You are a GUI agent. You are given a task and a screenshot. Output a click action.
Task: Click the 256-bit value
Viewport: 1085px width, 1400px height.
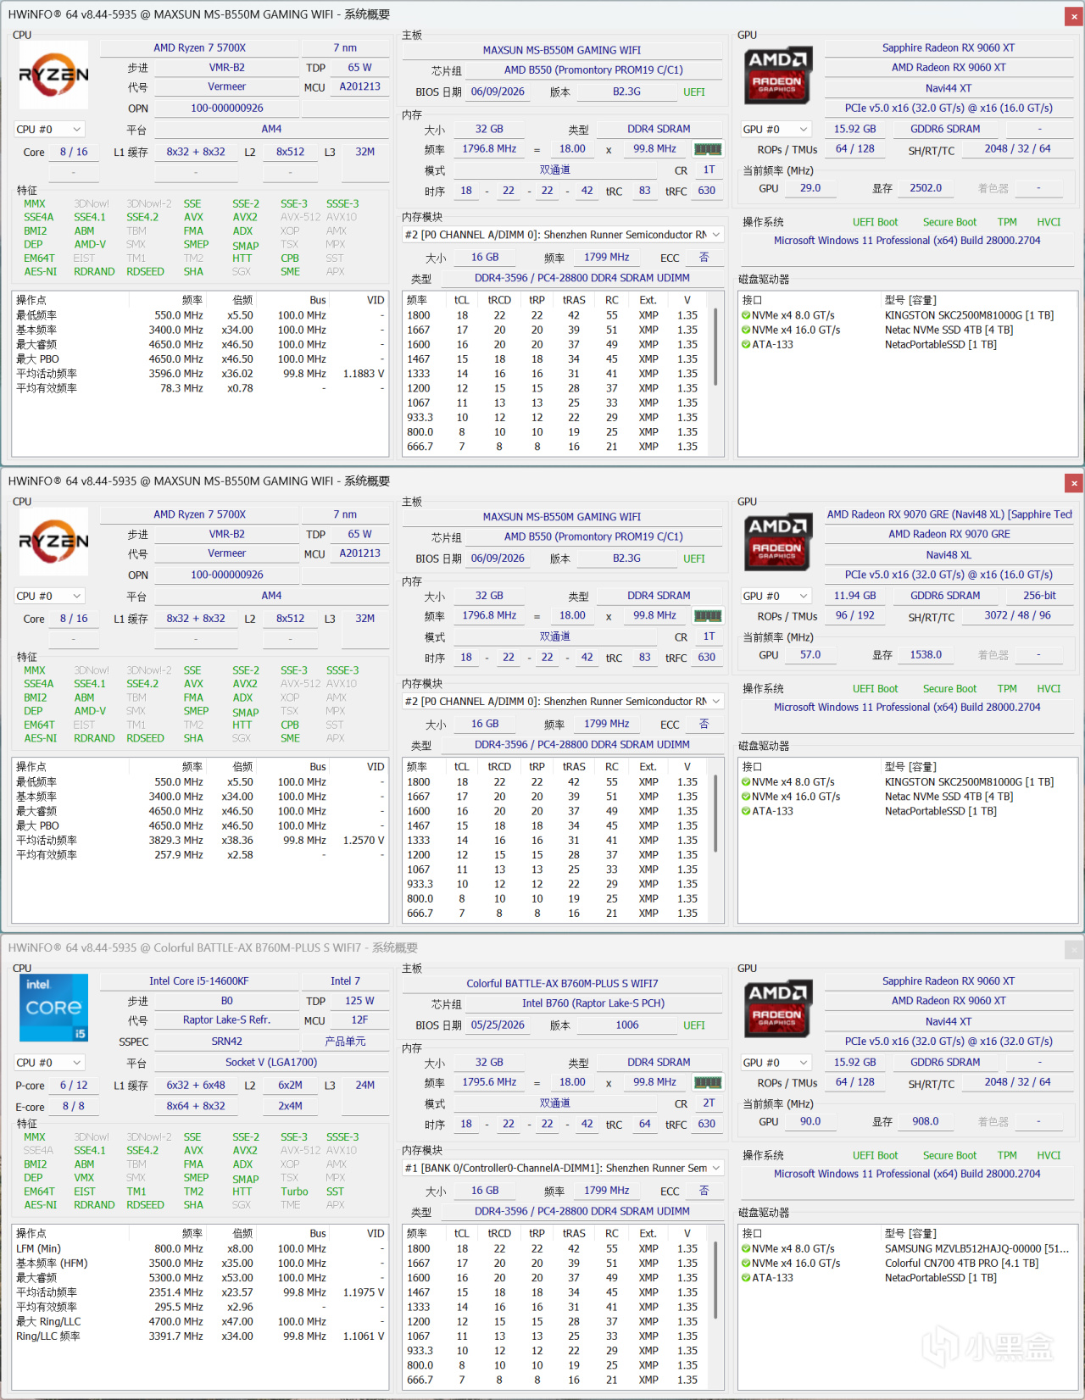point(1039,596)
